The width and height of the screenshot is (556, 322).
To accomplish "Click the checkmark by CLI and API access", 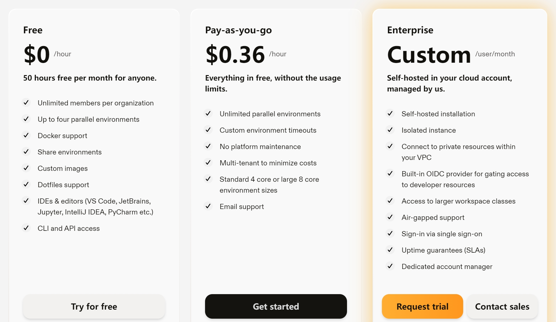I will 26,228.
